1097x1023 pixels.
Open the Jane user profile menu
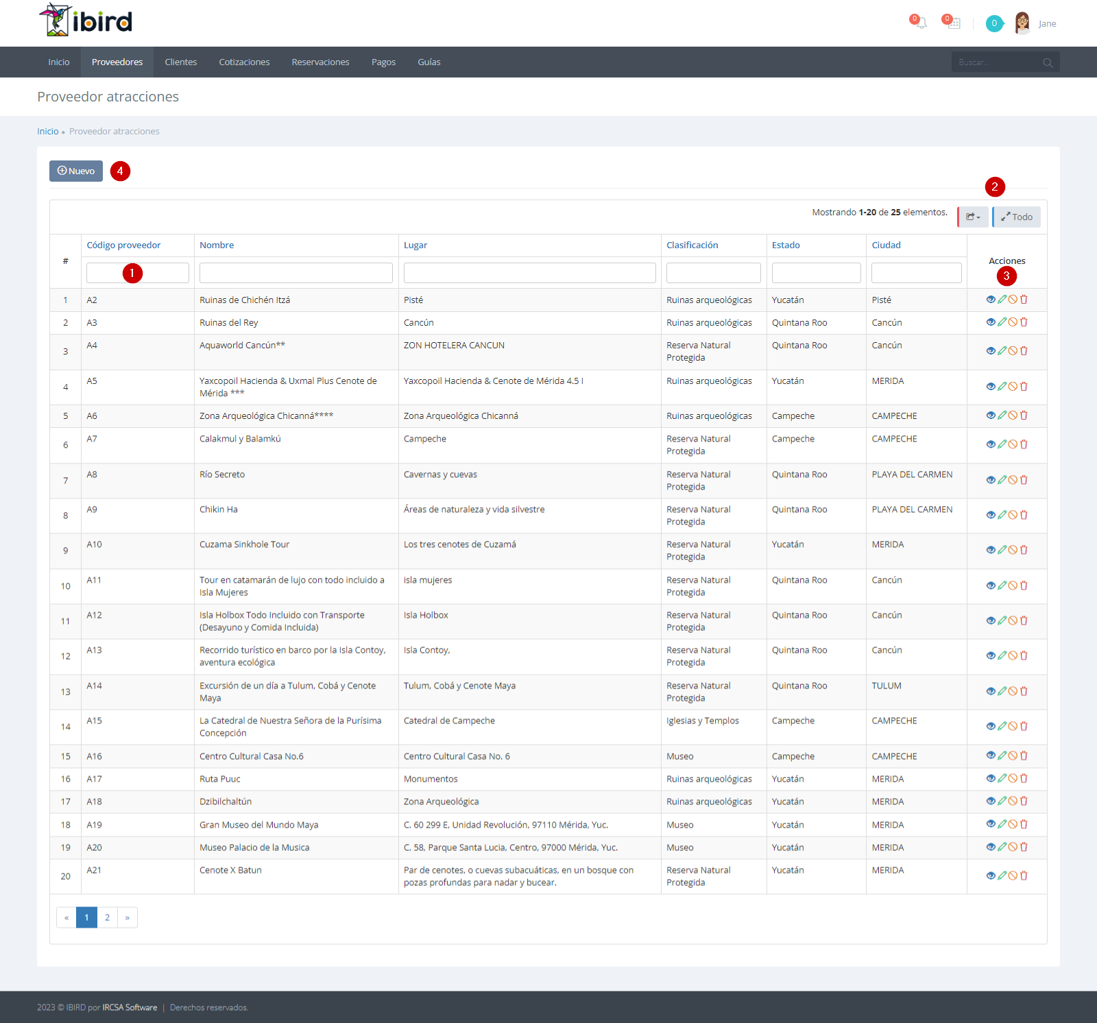coord(1035,23)
